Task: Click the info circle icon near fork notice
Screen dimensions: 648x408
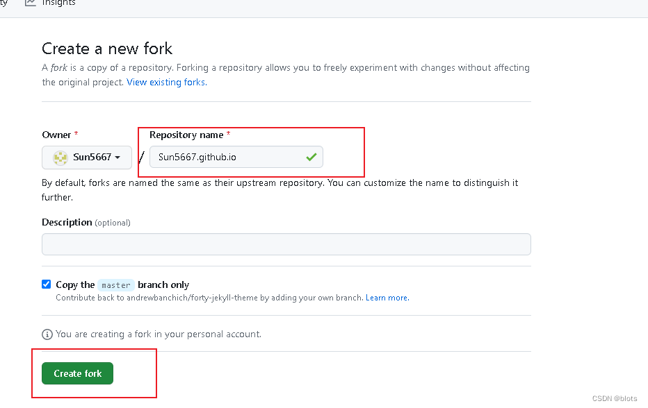Action: pos(47,334)
